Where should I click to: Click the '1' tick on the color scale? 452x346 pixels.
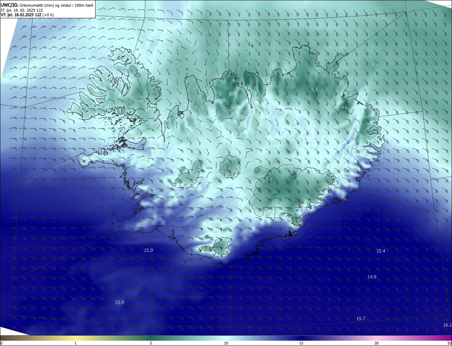click(x=76, y=343)
